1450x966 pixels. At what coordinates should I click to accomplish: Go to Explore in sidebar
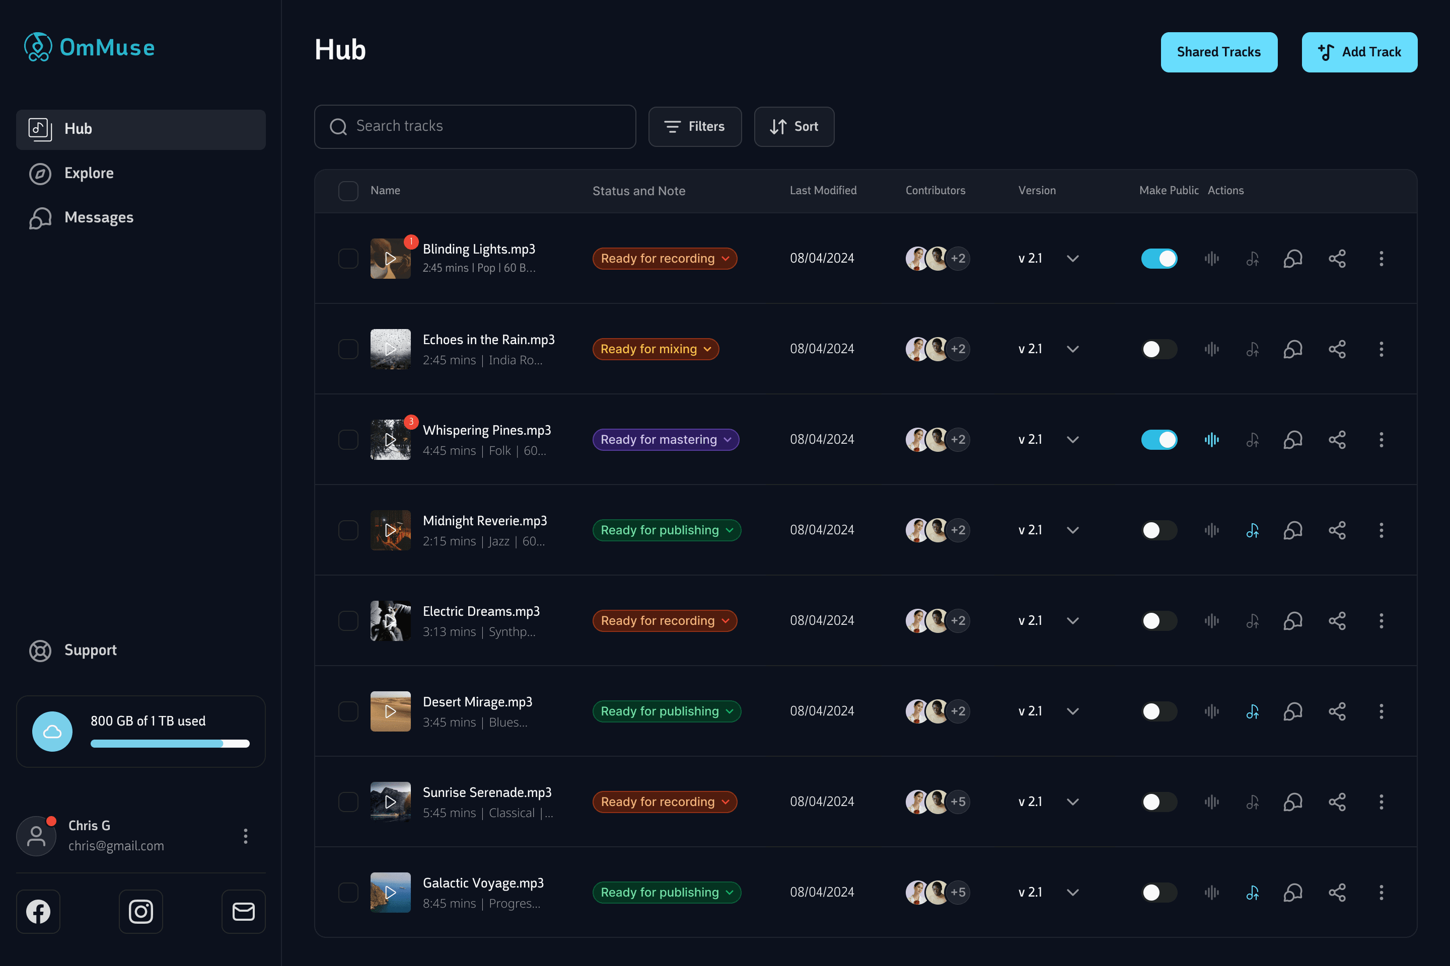89,173
